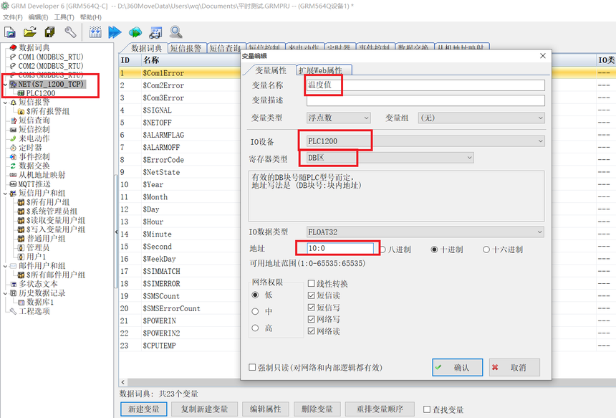Viewport: 616px width, 418px height.
Task: Expand the IO数据类型 combo box
Action: point(425,232)
